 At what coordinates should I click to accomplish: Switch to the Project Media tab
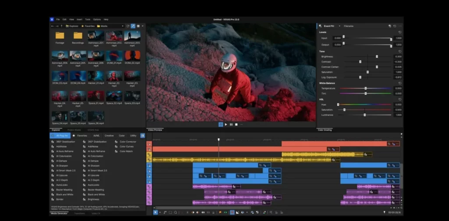click(74, 130)
